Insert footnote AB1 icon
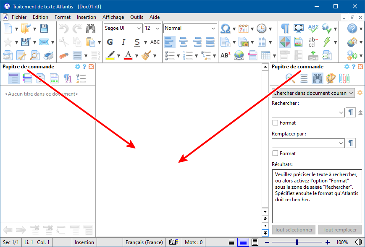The width and height of the screenshot is (365, 247). (x=225, y=55)
